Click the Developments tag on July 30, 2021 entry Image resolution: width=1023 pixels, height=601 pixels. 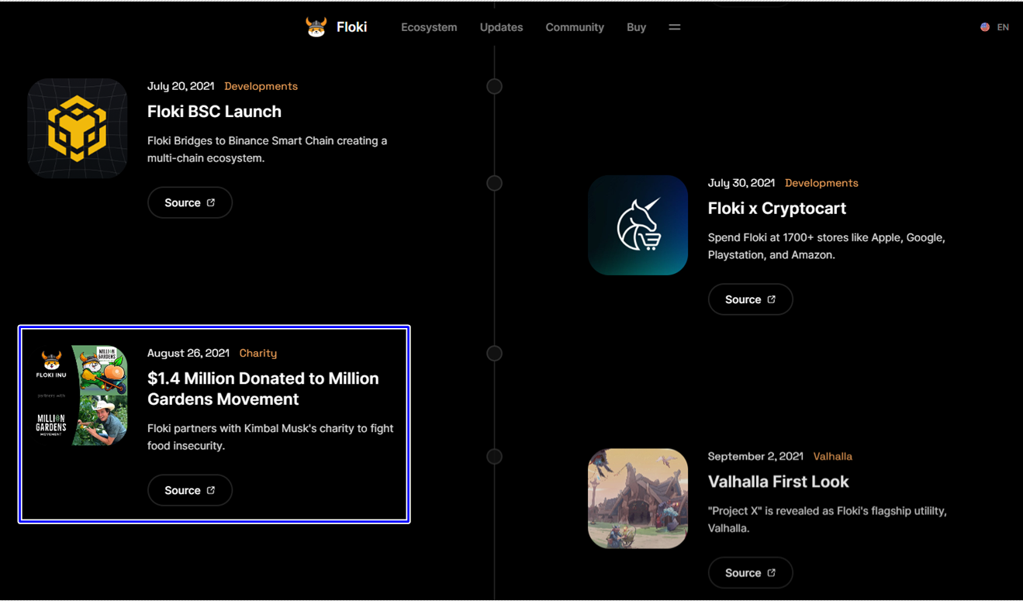(x=821, y=183)
